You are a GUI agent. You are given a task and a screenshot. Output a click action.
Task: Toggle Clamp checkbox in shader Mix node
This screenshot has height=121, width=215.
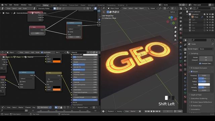(48, 82)
